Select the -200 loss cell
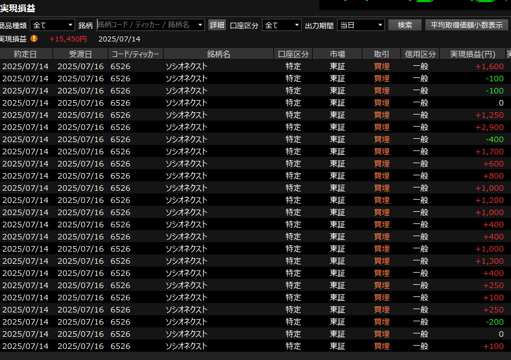 tap(494, 322)
